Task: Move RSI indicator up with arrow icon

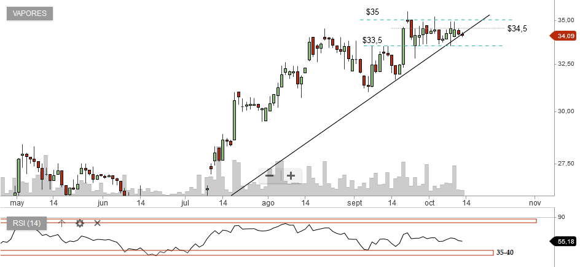Action: (x=61, y=223)
